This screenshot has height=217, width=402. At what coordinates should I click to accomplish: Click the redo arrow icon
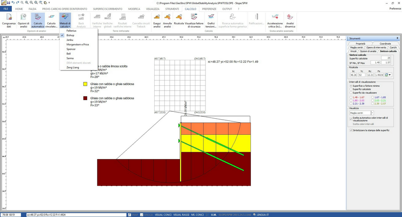coord(18,2)
